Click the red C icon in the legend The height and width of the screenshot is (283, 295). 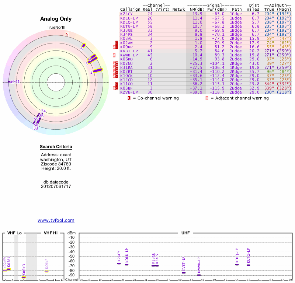tap(129, 98)
